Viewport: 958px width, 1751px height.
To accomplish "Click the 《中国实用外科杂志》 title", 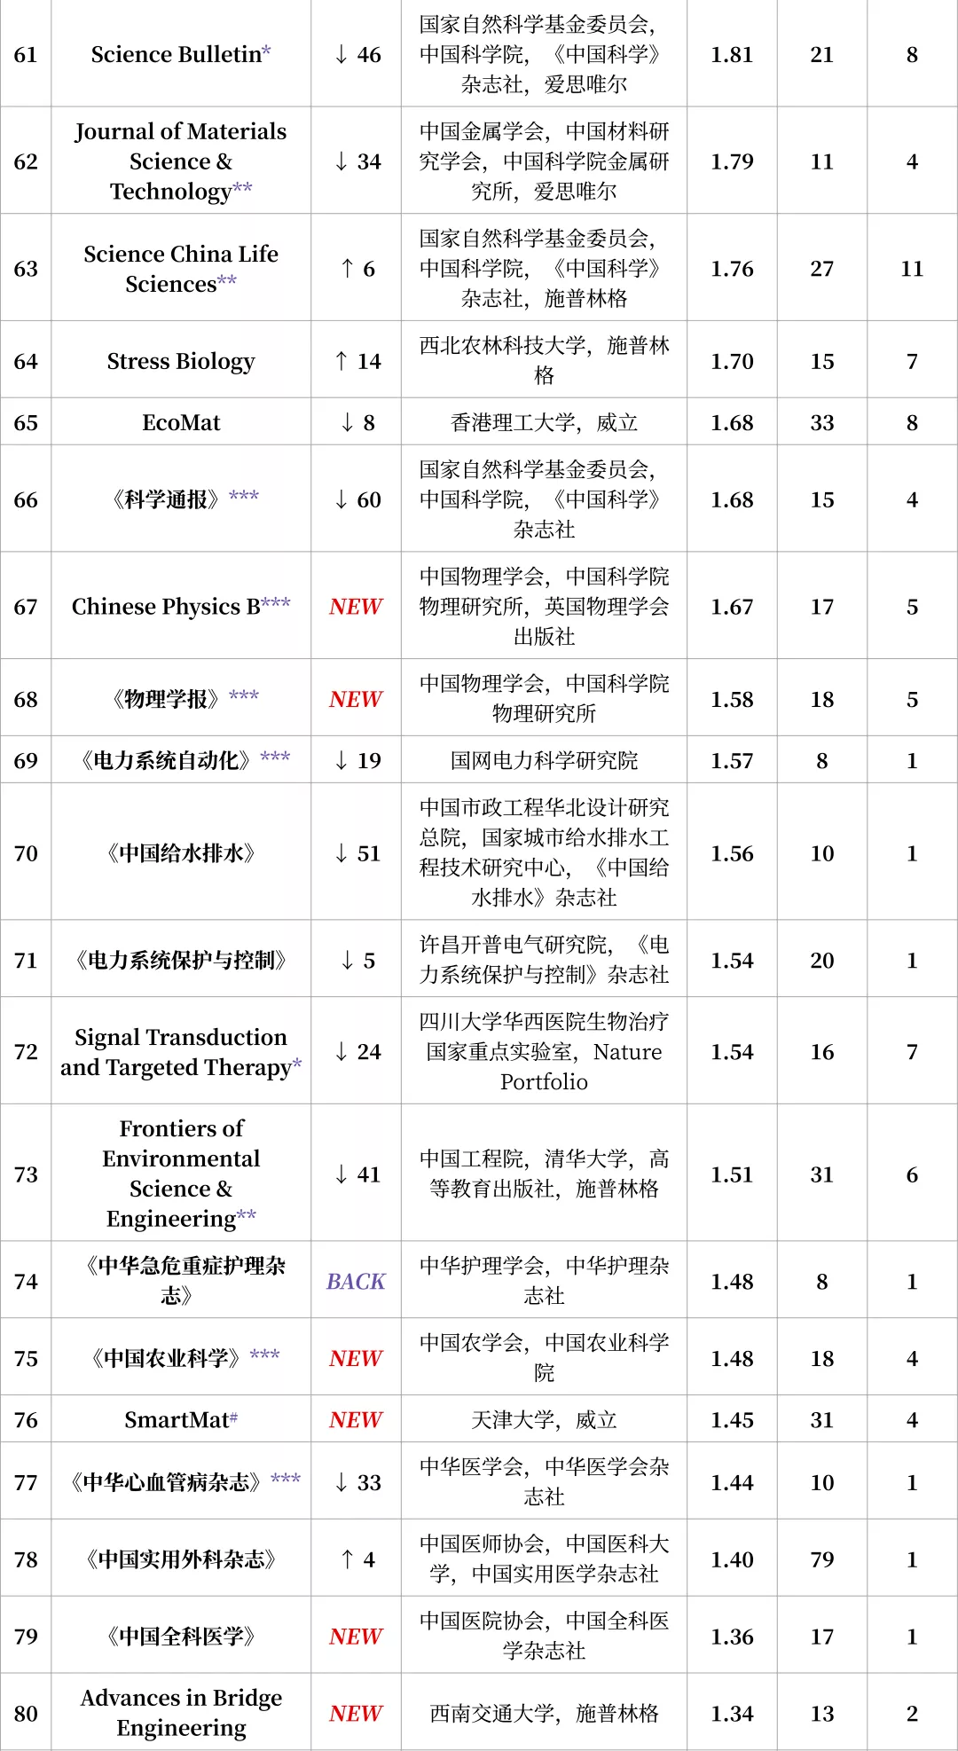I will pos(180,1559).
